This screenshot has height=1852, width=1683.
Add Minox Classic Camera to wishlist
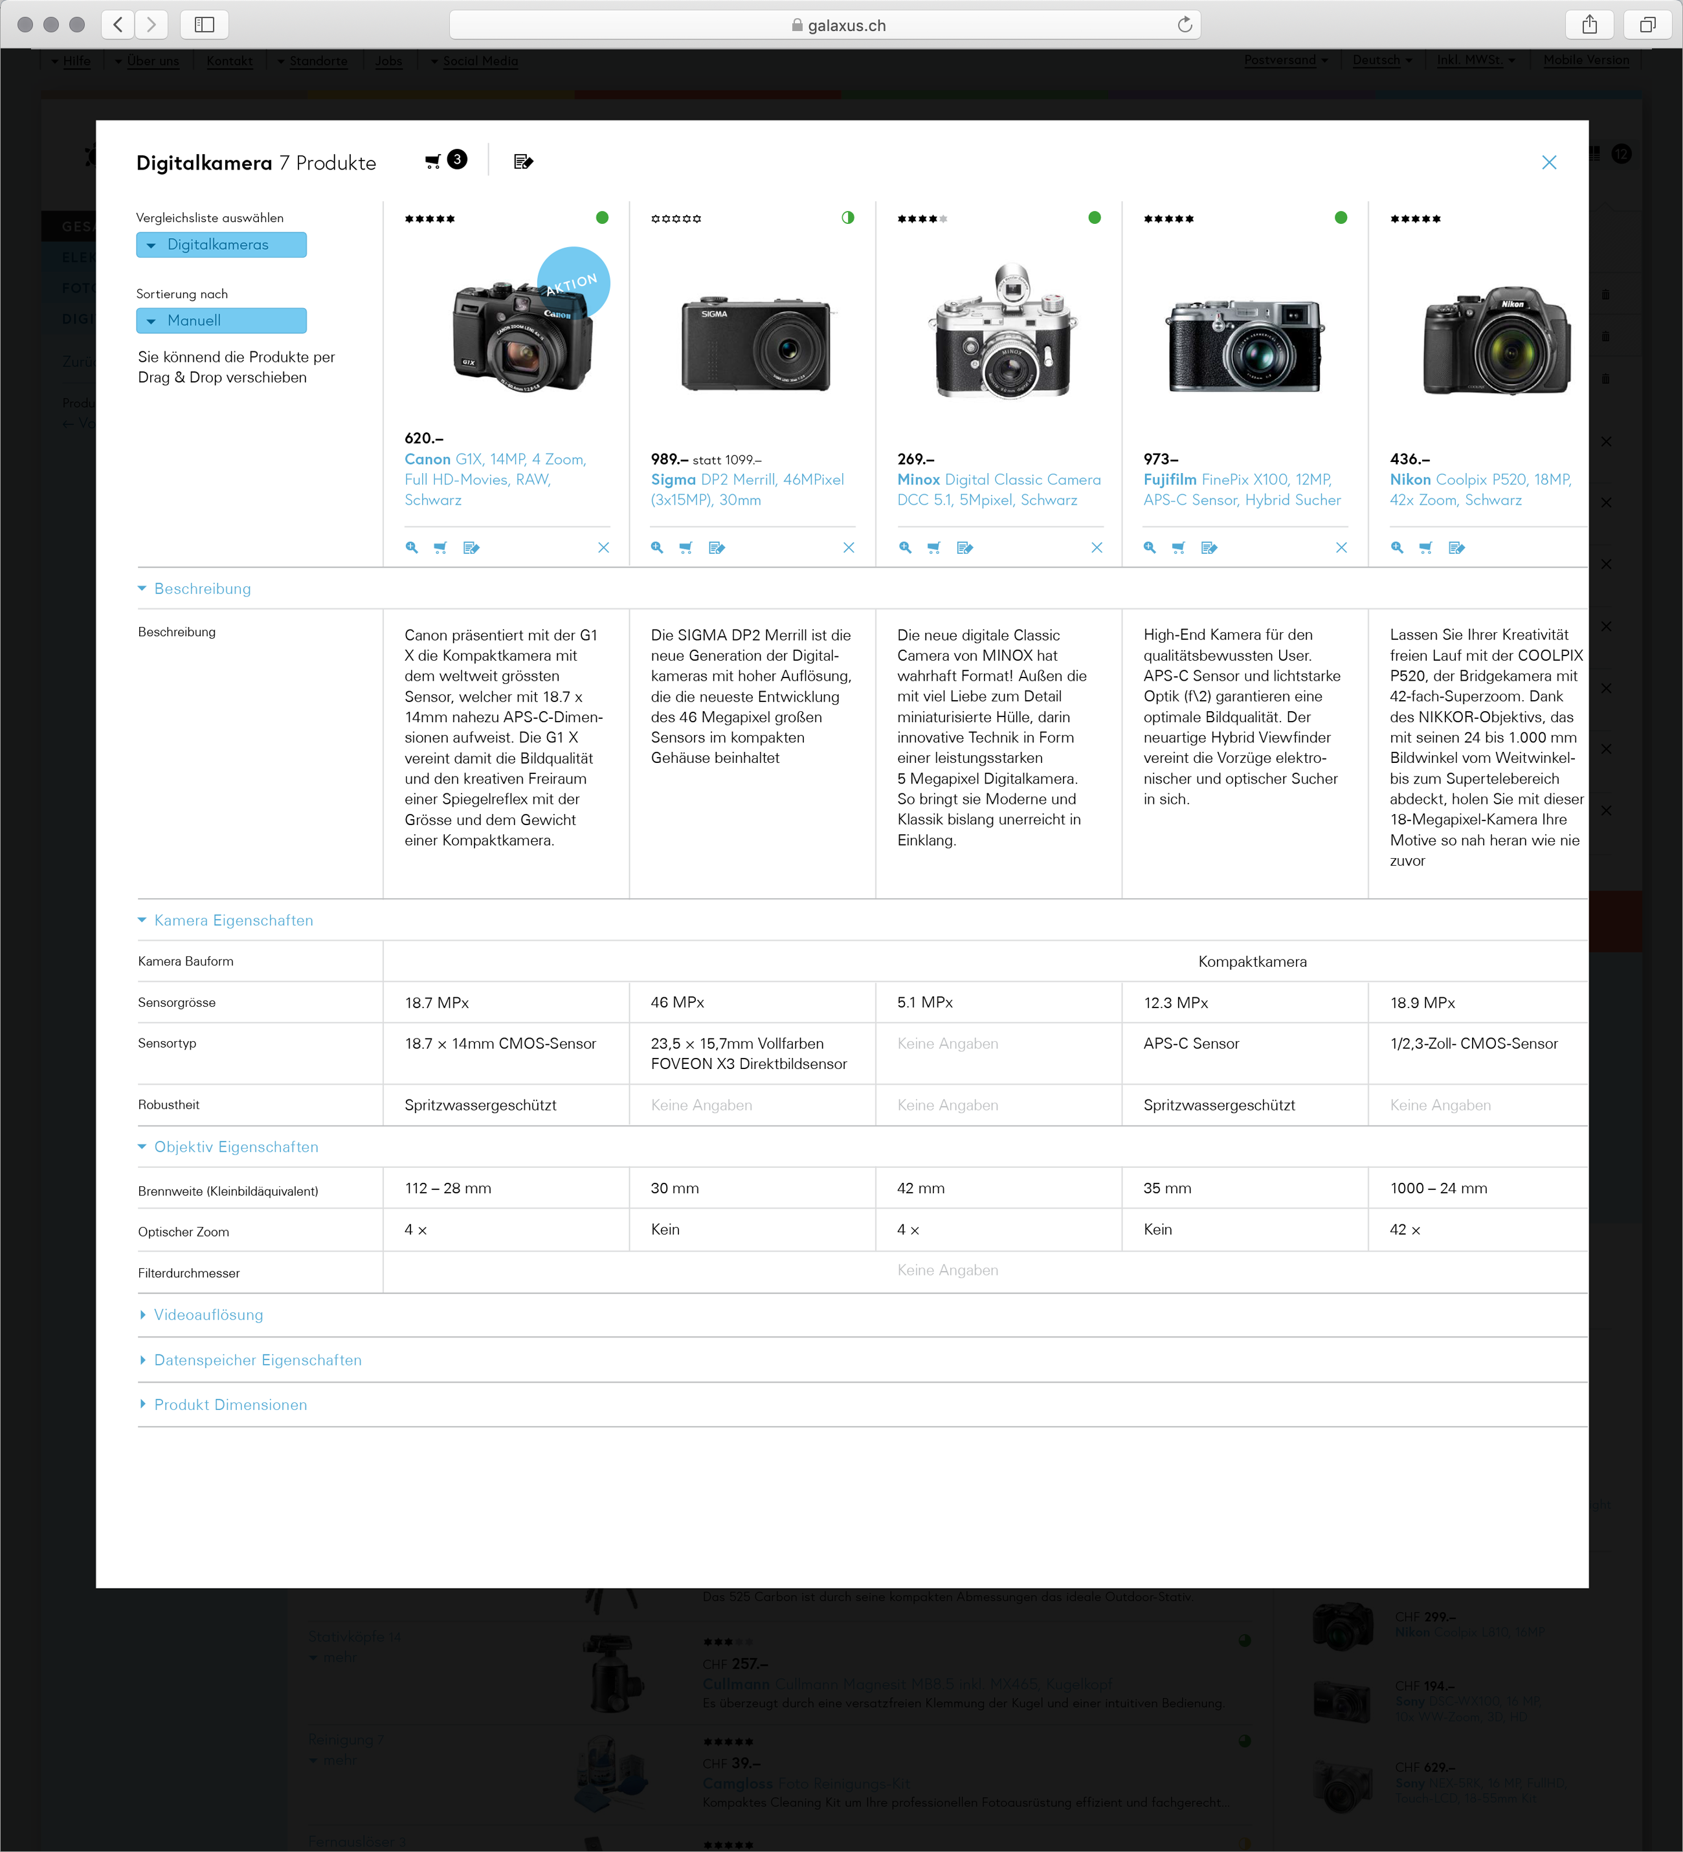pos(965,547)
